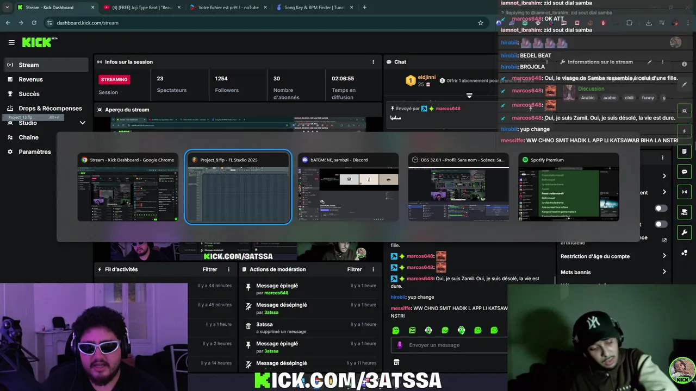The height and width of the screenshot is (391, 696).
Task: Click the pin icon on the first Message épinglé
Action: pos(248,286)
